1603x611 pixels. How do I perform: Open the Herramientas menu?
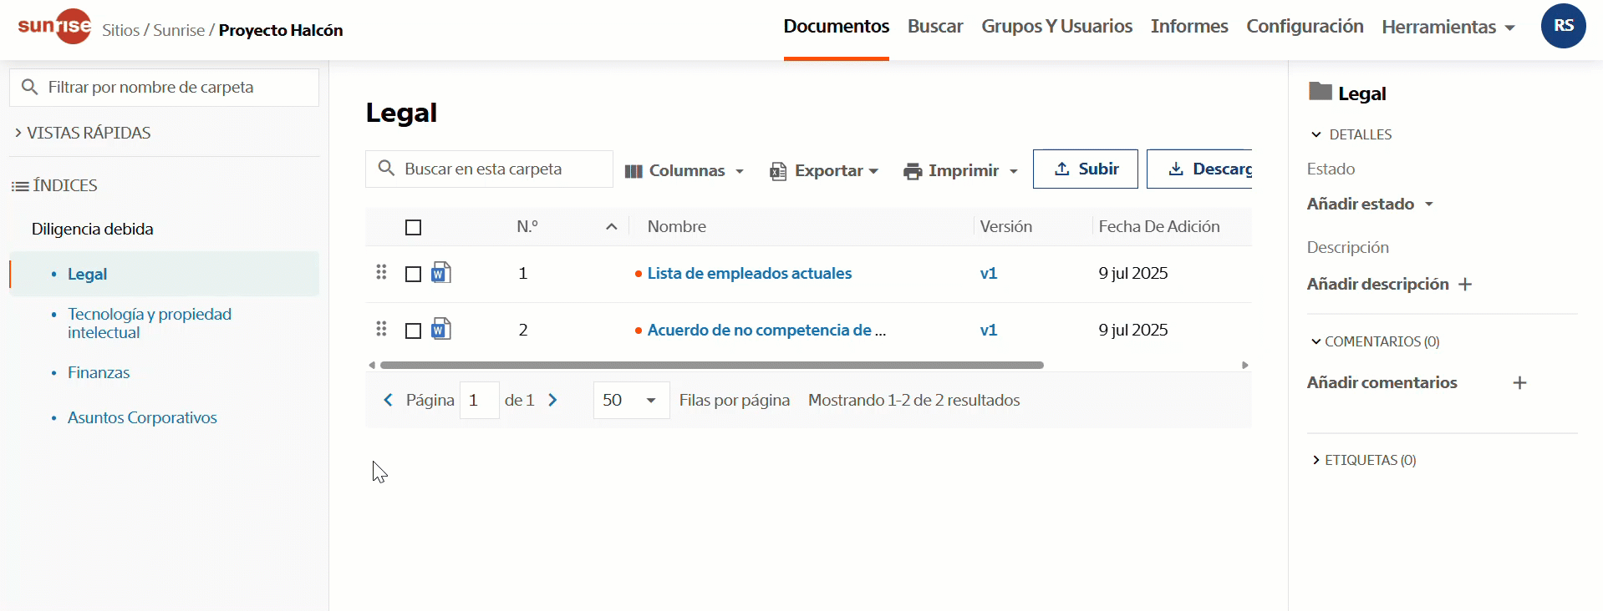1448,27
